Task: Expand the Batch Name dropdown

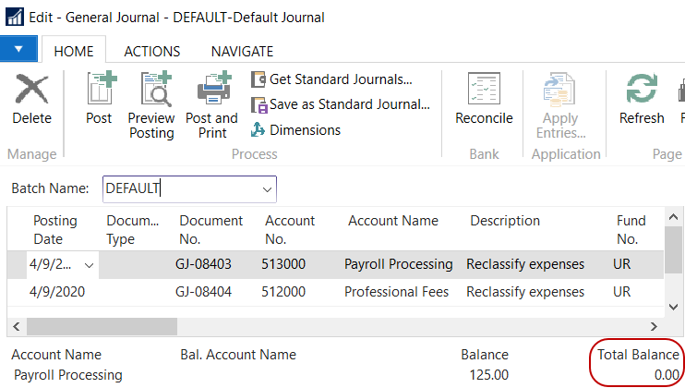Action: pyautogui.click(x=268, y=189)
